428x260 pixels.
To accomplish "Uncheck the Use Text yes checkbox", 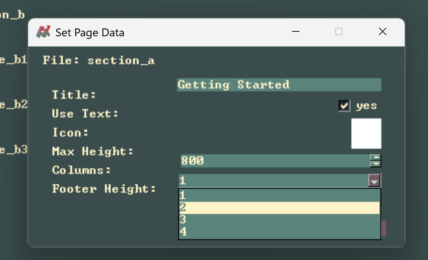I will pyautogui.click(x=344, y=106).
